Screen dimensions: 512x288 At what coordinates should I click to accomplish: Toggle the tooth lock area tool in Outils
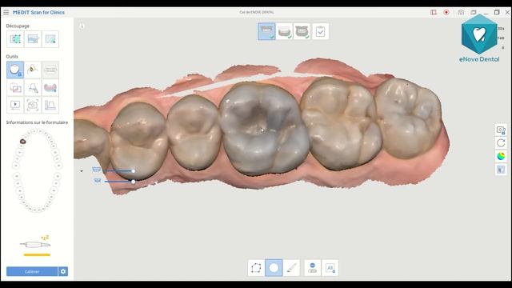coord(15,70)
